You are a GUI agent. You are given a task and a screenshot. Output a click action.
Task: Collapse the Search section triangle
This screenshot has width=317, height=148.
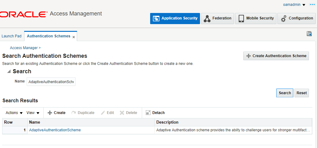(9, 71)
